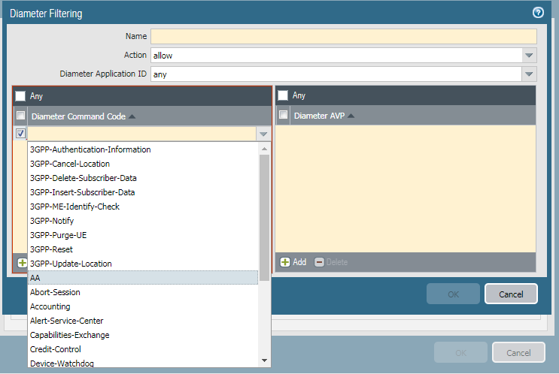Screen dimensions: 559x374
Task: Open the help icon in title bar
Action: click(537, 13)
